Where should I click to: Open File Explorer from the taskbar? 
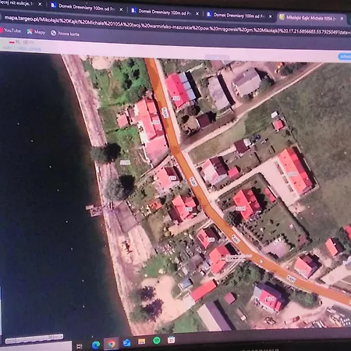tap(142, 342)
